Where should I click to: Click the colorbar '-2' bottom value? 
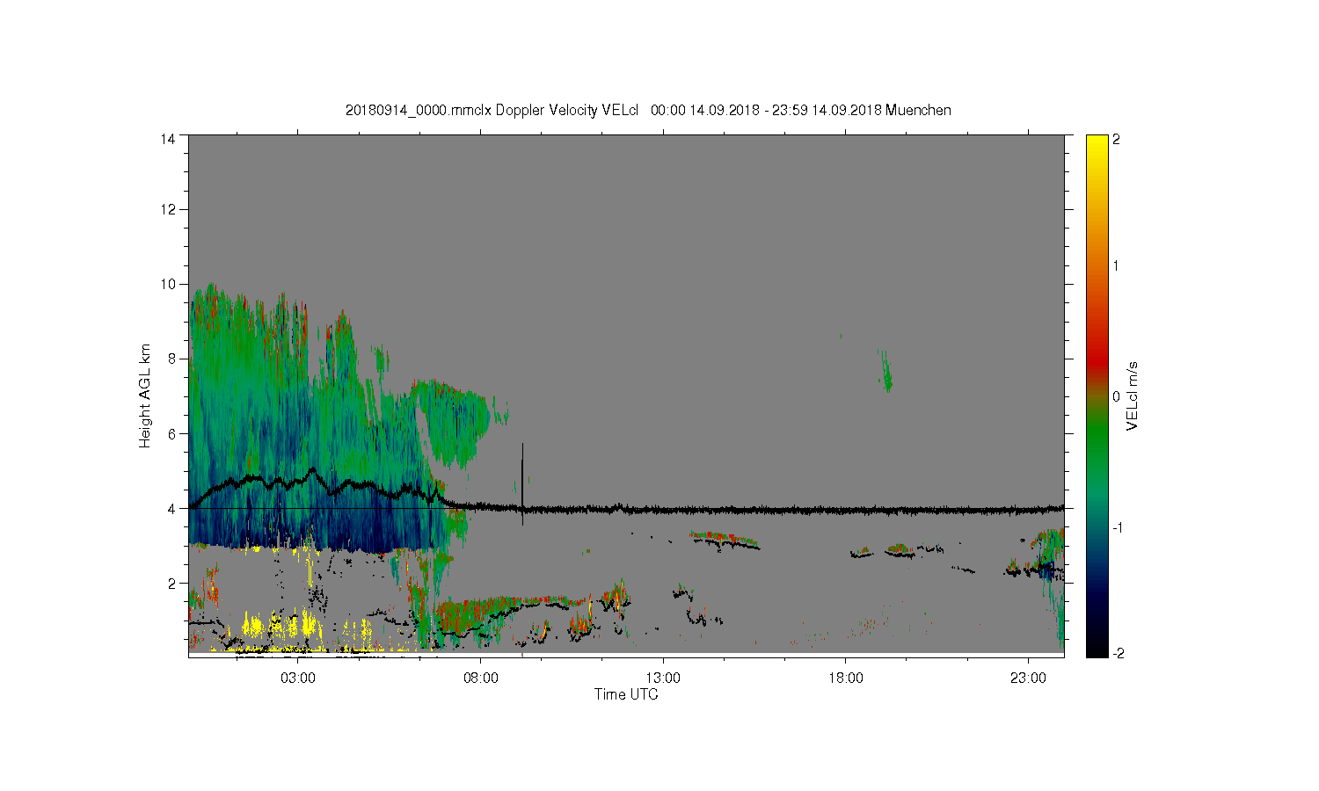[x=1117, y=653]
